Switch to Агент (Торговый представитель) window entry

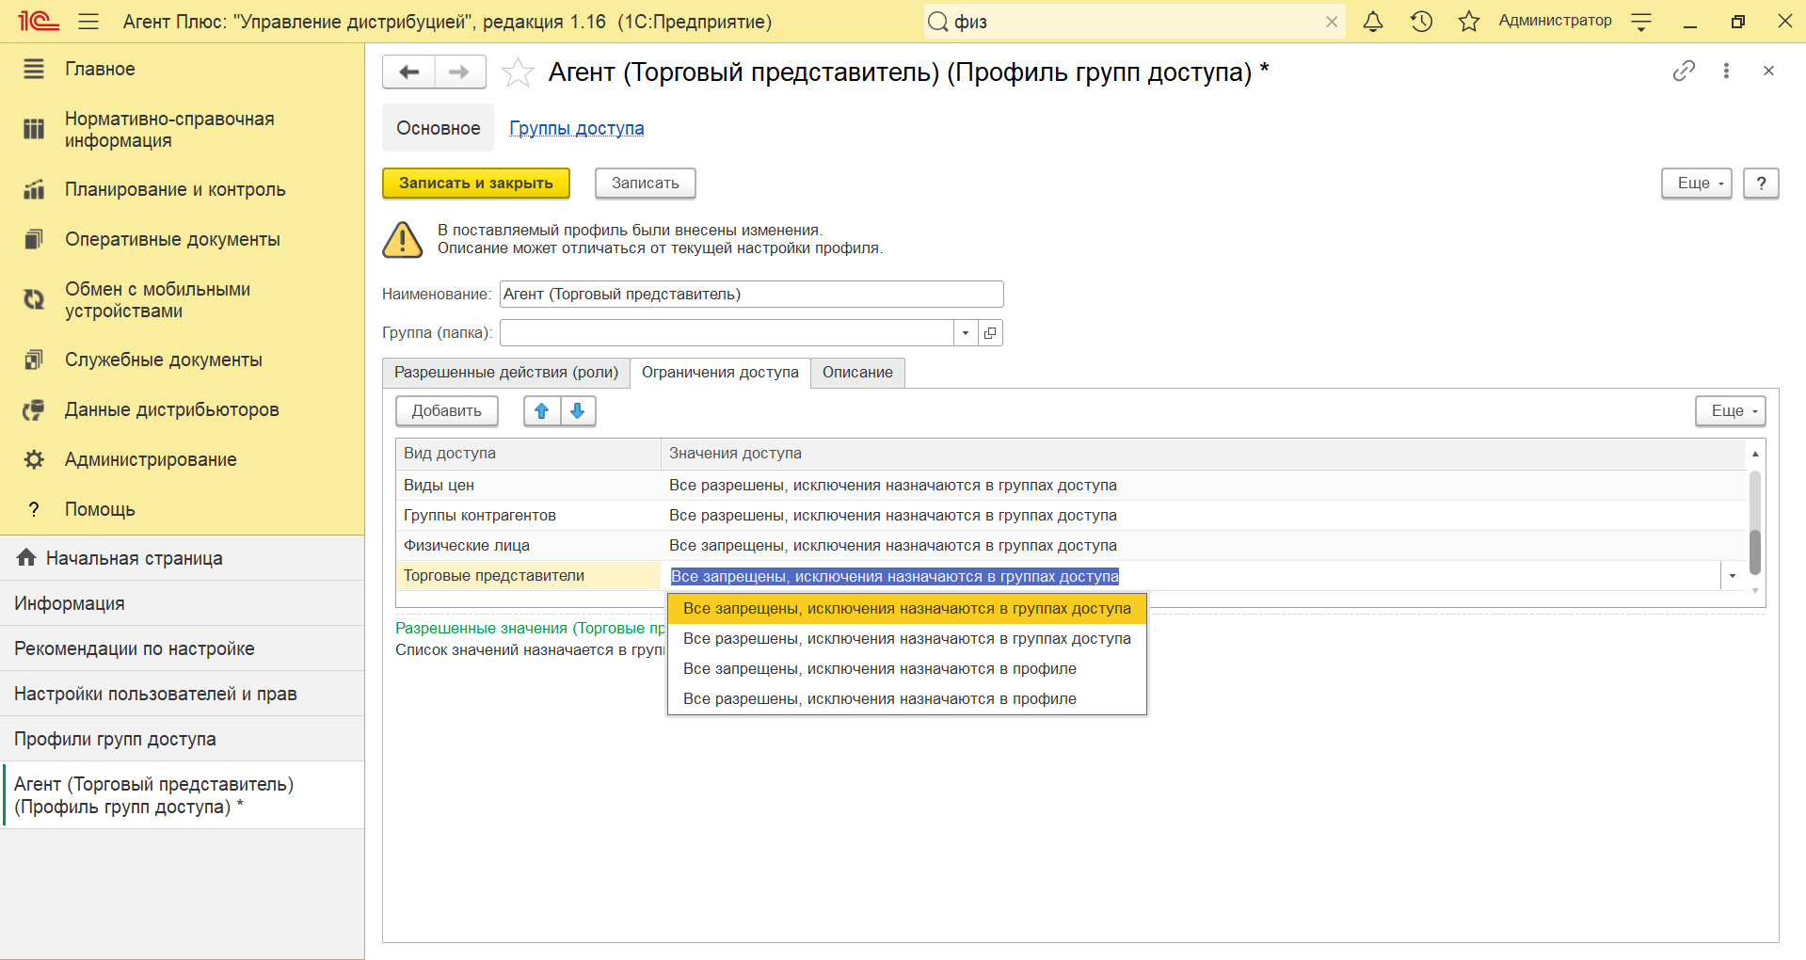coord(183,795)
